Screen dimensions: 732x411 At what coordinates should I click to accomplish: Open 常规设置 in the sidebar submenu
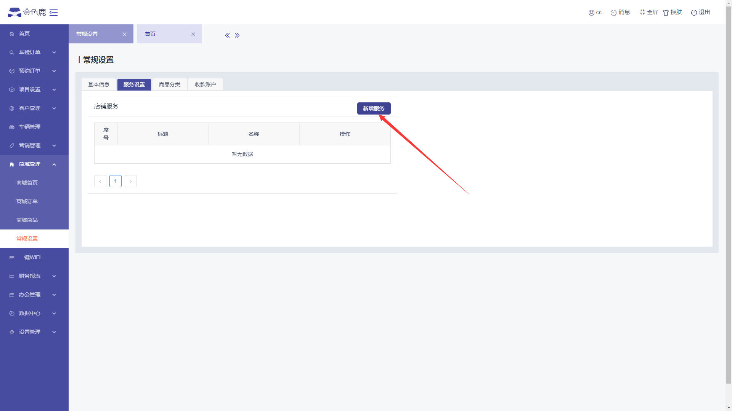tap(34, 239)
